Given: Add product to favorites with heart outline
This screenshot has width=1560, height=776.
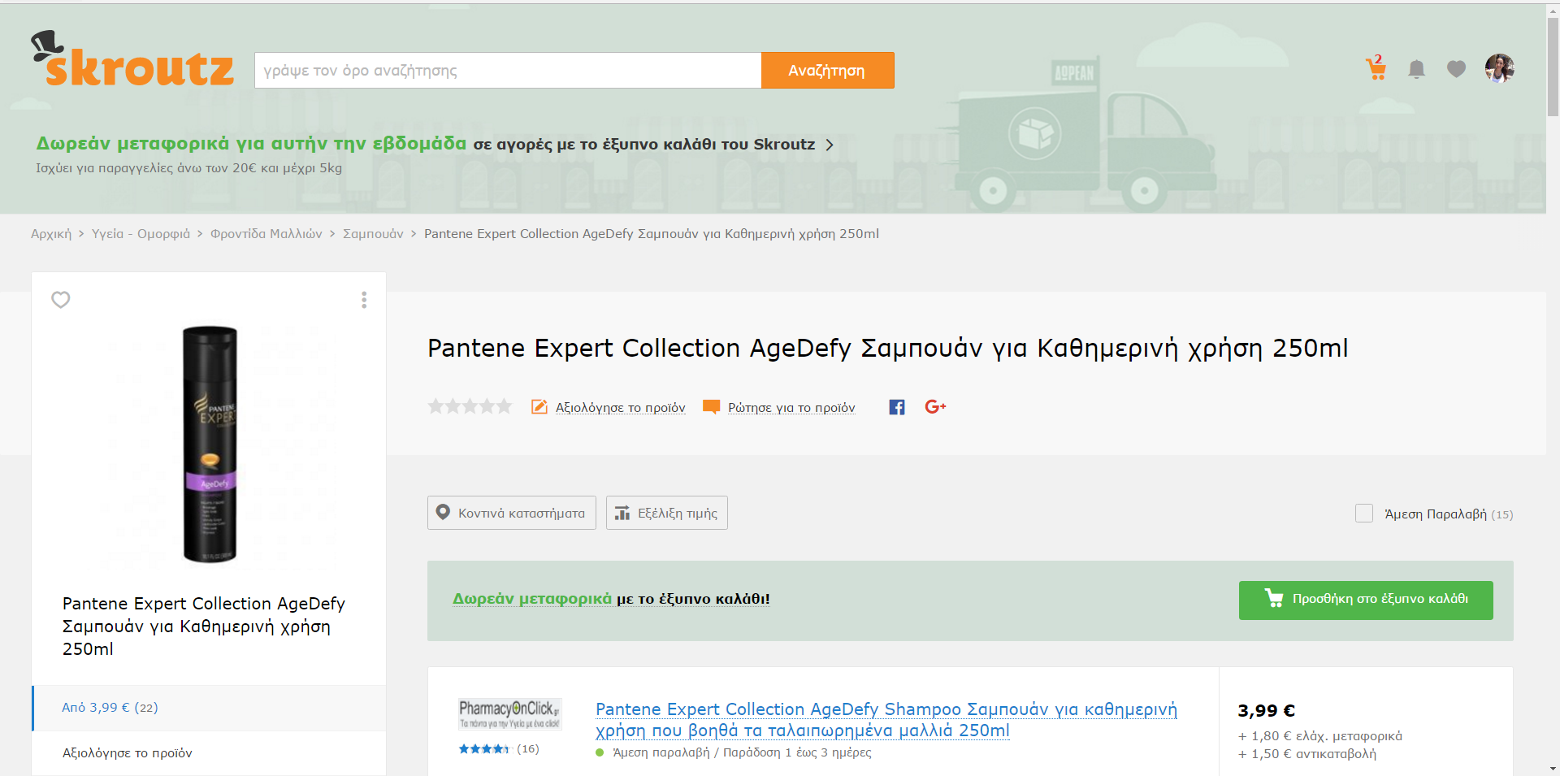Looking at the screenshot, I should pyautogui.click(x=61, y=300).
